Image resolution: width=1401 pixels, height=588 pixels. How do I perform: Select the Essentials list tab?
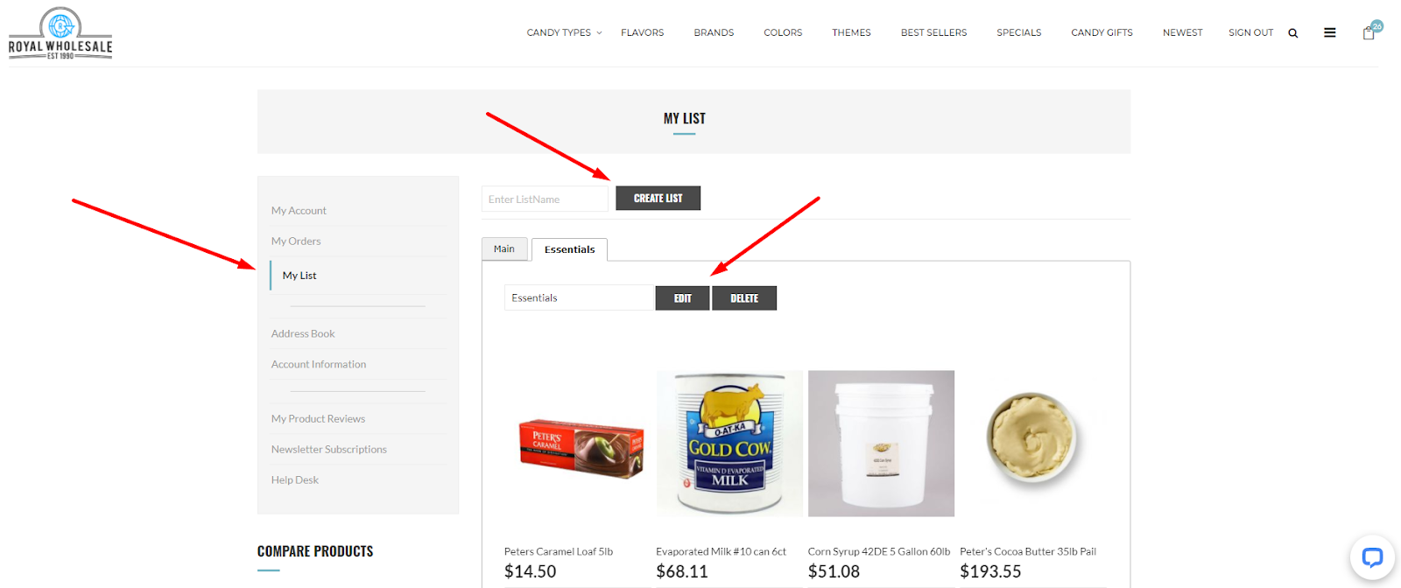pyautogui.click(x=569, y=249)
